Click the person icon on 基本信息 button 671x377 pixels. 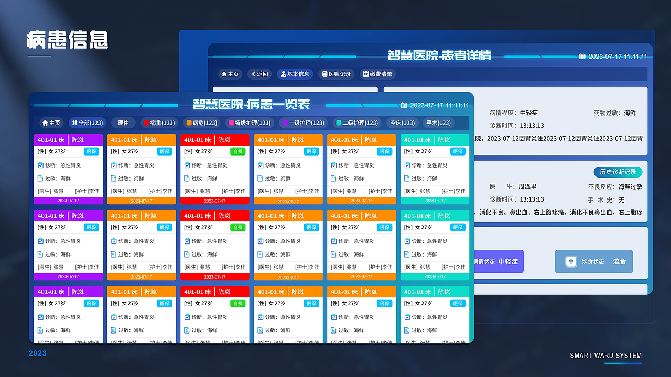pyautogui.click(x=283, y=74)
